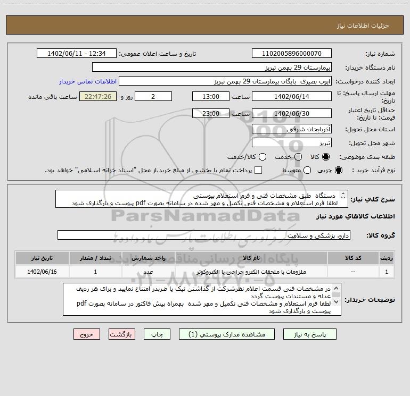Click the نام کالا column header
Screen dimensions: 410x396
coord(251,258)
